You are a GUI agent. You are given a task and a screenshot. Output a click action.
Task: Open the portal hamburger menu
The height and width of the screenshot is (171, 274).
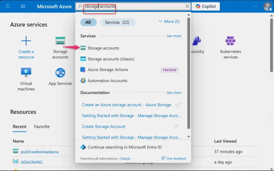click(23, 7)
